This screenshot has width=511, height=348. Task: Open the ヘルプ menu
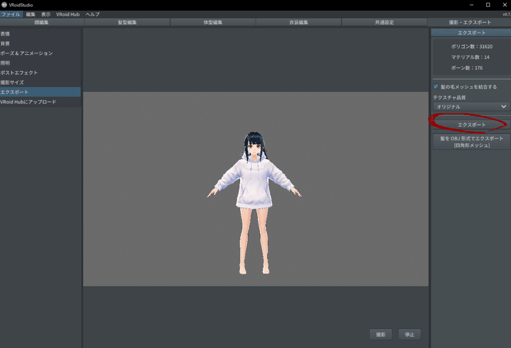click(93, 14)
